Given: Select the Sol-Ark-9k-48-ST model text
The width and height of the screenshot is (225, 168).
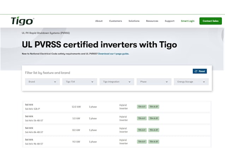Looking at the screenshot, I should click(x=34, y=144).
